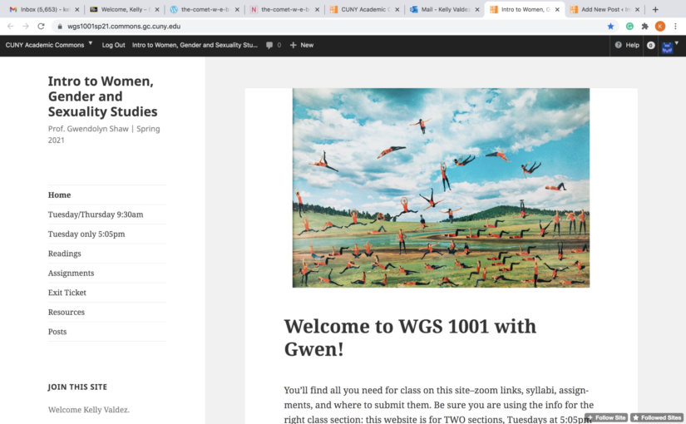This screenshot has height=424, width=686.
Task: Open a new browser tab with plus
Action: click(655, 9)
